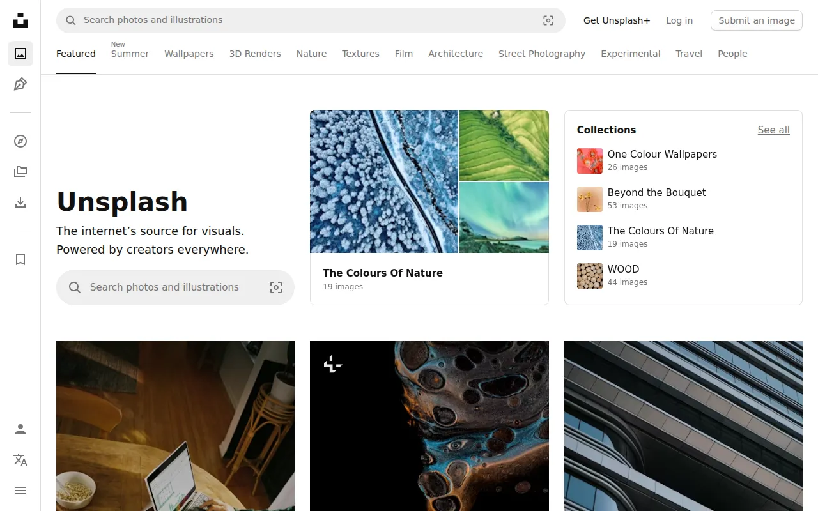Select the Featured tab
This screenshot has width=818, height=511.
point(76,54)
